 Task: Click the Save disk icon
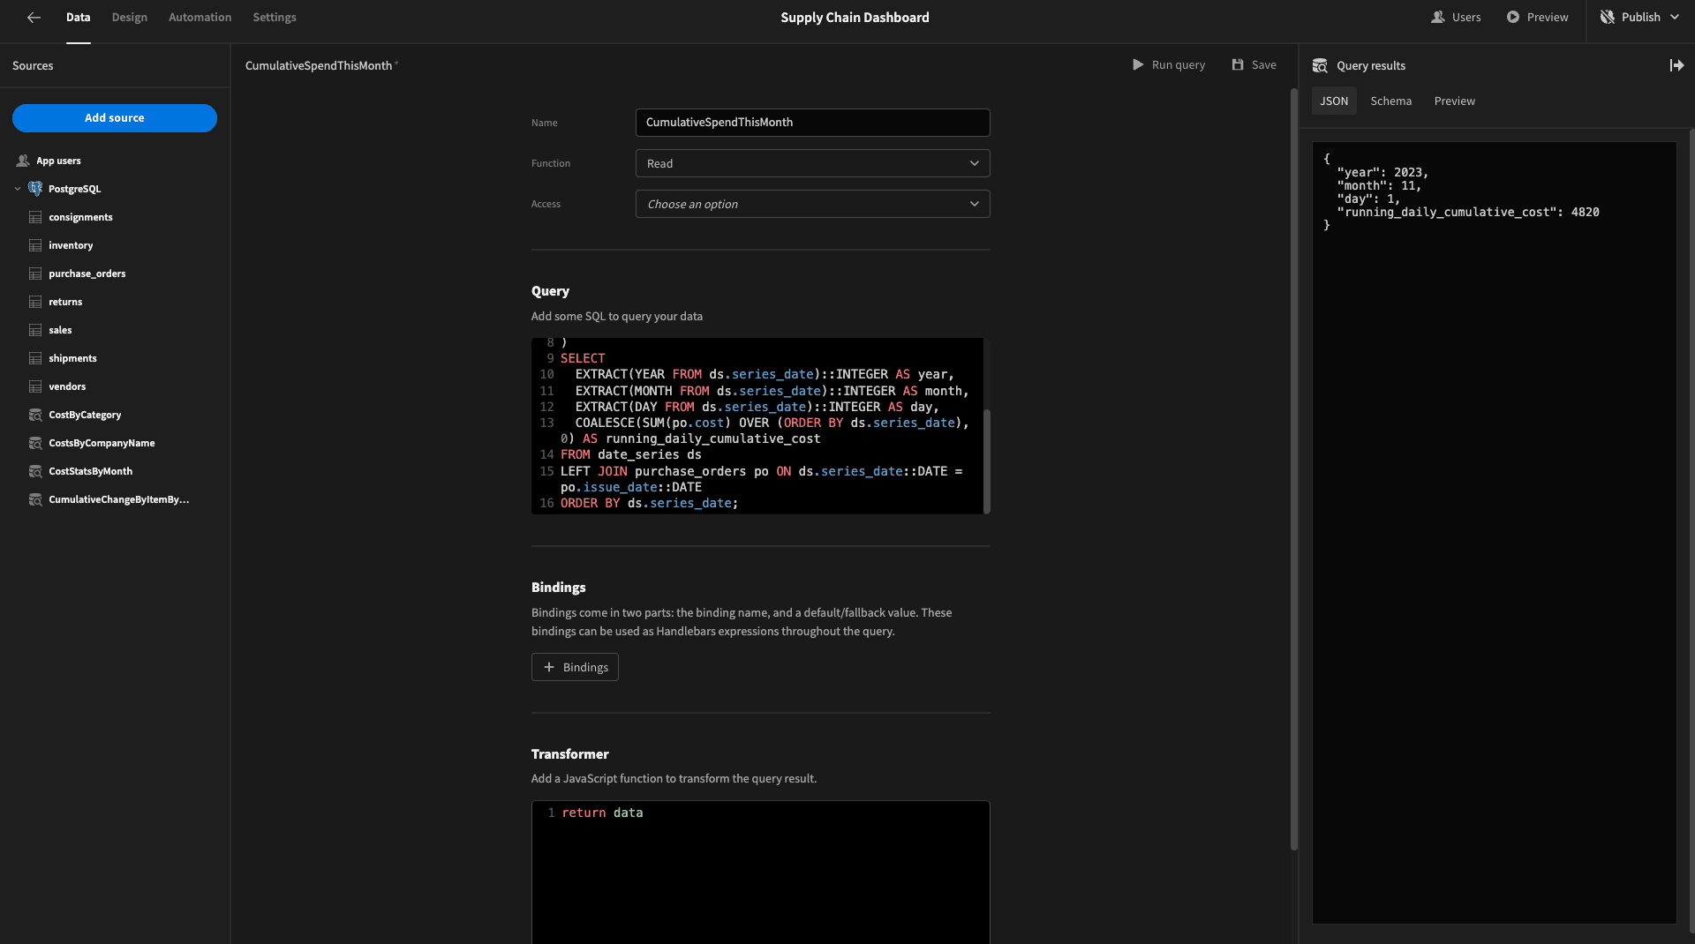click(1238, 64)
